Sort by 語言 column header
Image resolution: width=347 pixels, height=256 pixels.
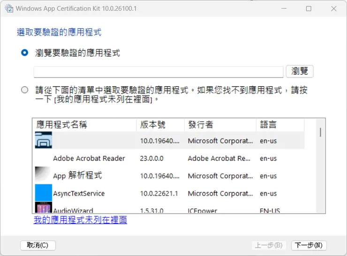[280, 125]
